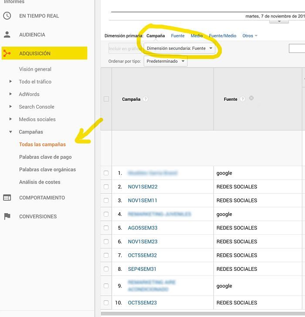305x317 pixels.
Task: Open the AGO5SEM33 campaign link
Action: [142, 228]
